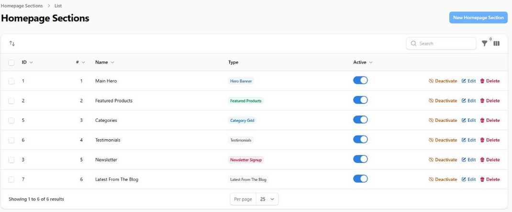
Task: Click the Main Hero name cell
Action: pyautogui.click(x=106, y=81)
